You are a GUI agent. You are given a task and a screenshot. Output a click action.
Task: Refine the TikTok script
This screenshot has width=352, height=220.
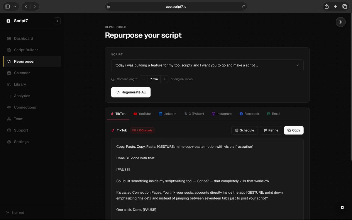(x=271, y=130)
